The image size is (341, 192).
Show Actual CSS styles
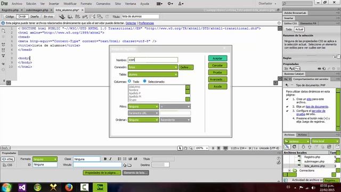[299, 29]
